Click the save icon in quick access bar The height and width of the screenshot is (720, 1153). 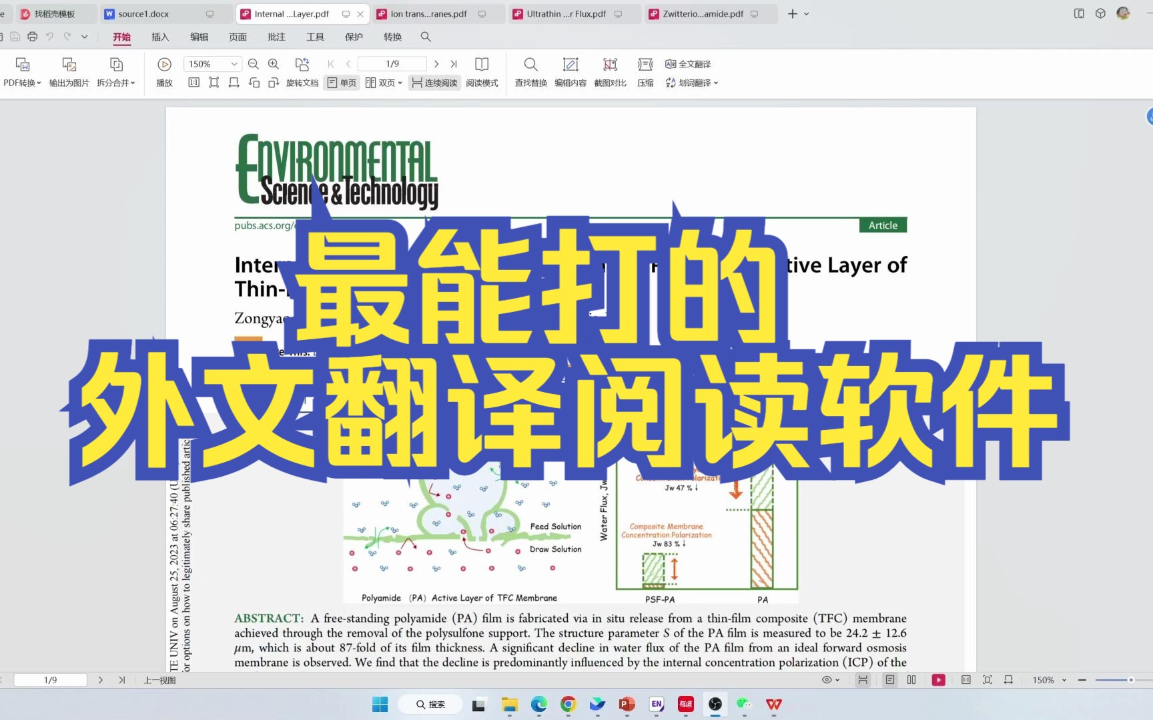click(x=15, y=37)
